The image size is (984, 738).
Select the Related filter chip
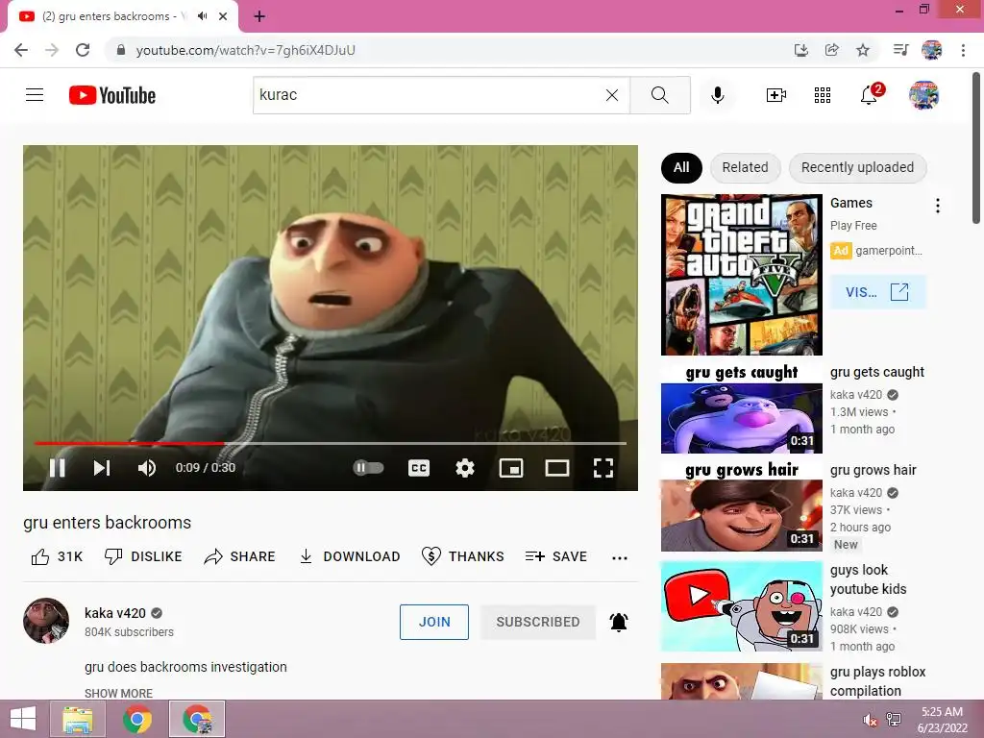(x=745, y=167)
